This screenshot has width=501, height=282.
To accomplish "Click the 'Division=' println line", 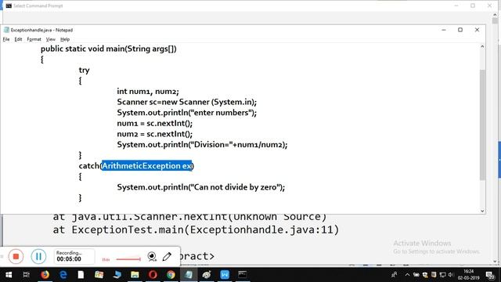I will [x=202, y=144].
